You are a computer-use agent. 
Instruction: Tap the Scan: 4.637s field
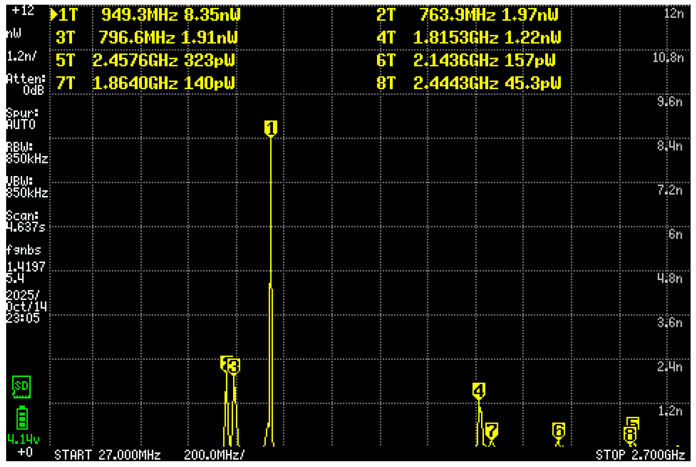tap(25, 221)
